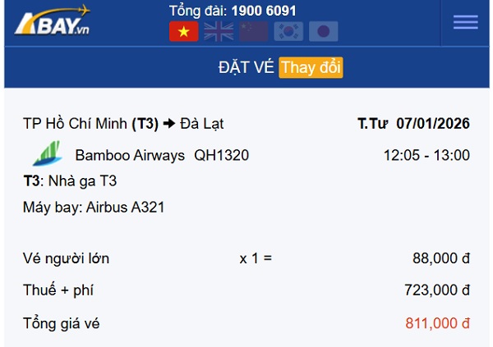The height and width of the screenshot is (347, 493).
Task: Choose the Chinese flag language option
Action: tap(253, 31)
